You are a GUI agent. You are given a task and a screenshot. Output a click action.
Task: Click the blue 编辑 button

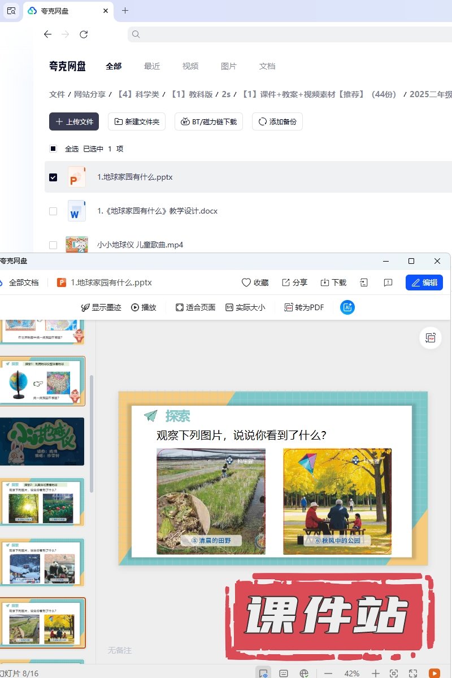(x=424, y=282)
